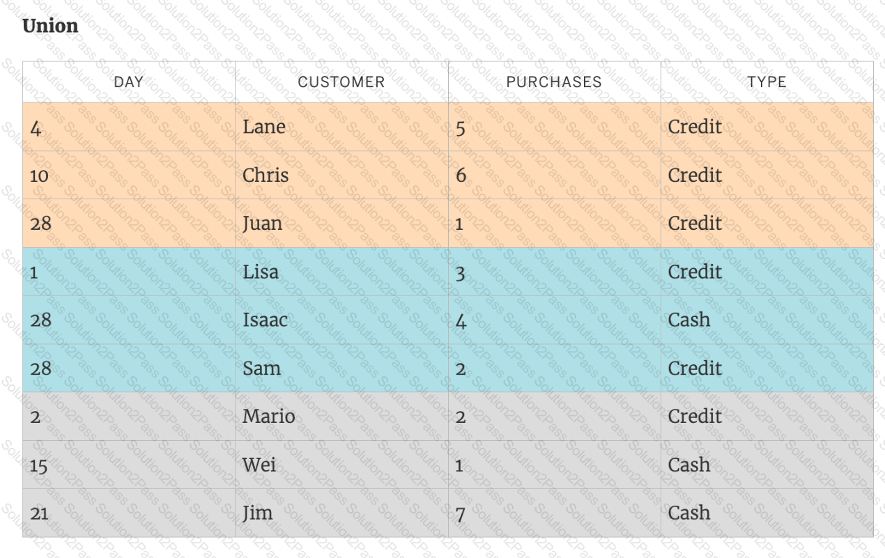Click the CUSTOMER column header
This screenshot has width=885, height=558.
(341, 82)
